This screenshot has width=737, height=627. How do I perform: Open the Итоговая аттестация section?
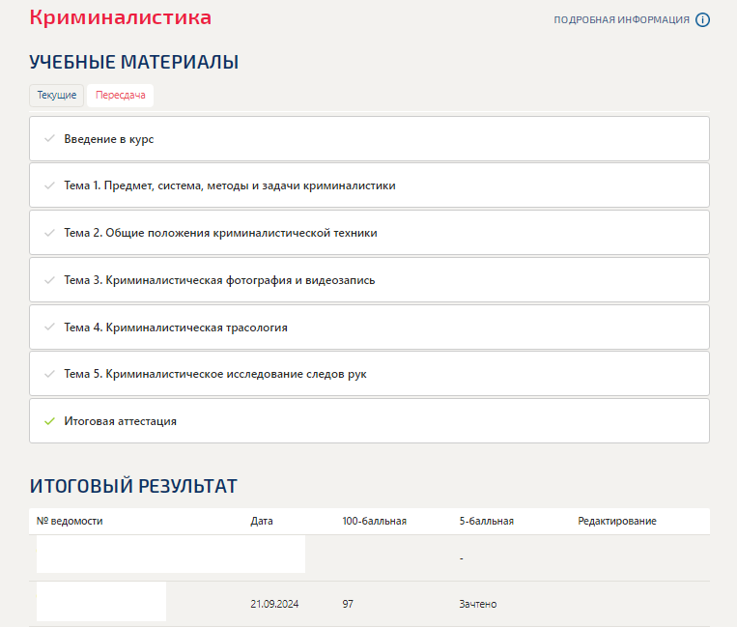[121, 421]
